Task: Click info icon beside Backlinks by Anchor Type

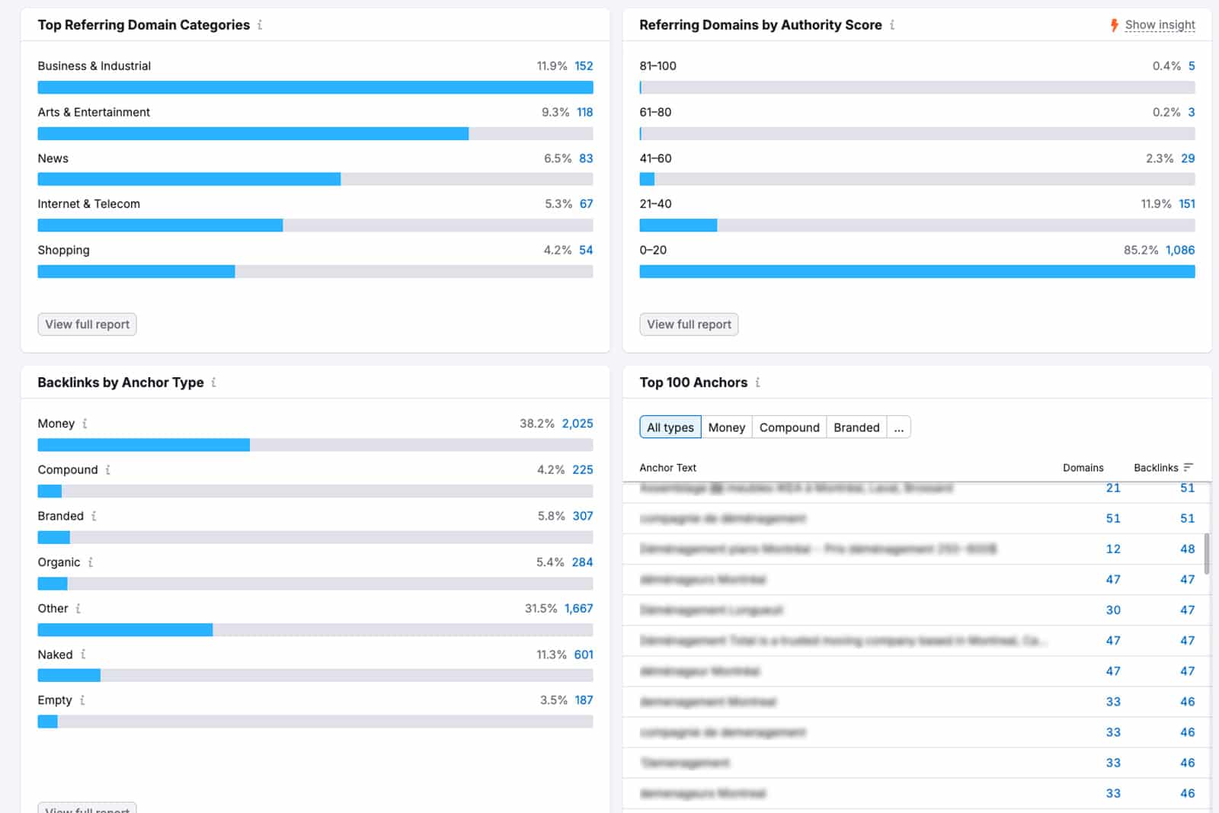Action: (x=213, y=382)
